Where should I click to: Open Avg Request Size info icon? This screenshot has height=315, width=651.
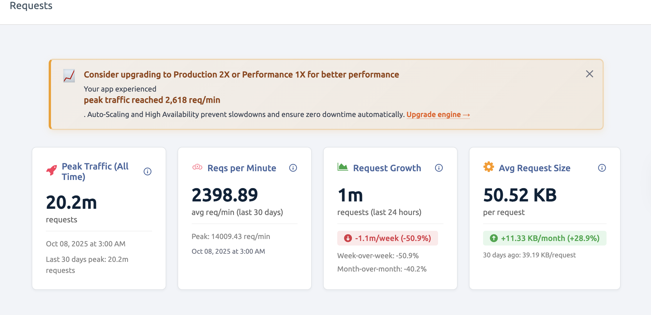click(x=602, y=168)
